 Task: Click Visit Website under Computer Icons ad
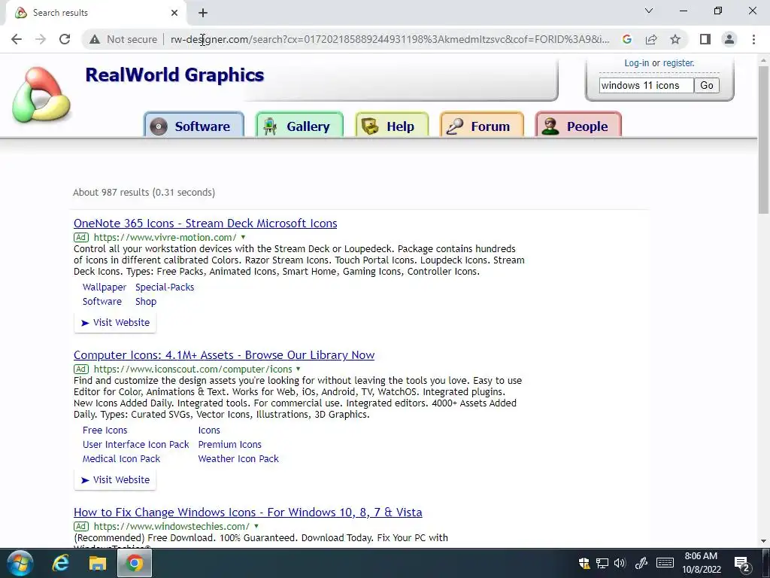pyautogui.click(x=115, y=479)
